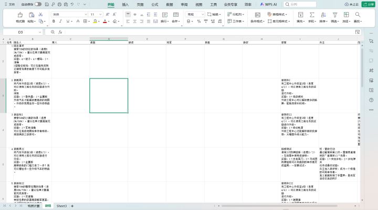Screen dimensions: 378x210
Task: Click the sort (排序) icon
Action: (323, 15)
